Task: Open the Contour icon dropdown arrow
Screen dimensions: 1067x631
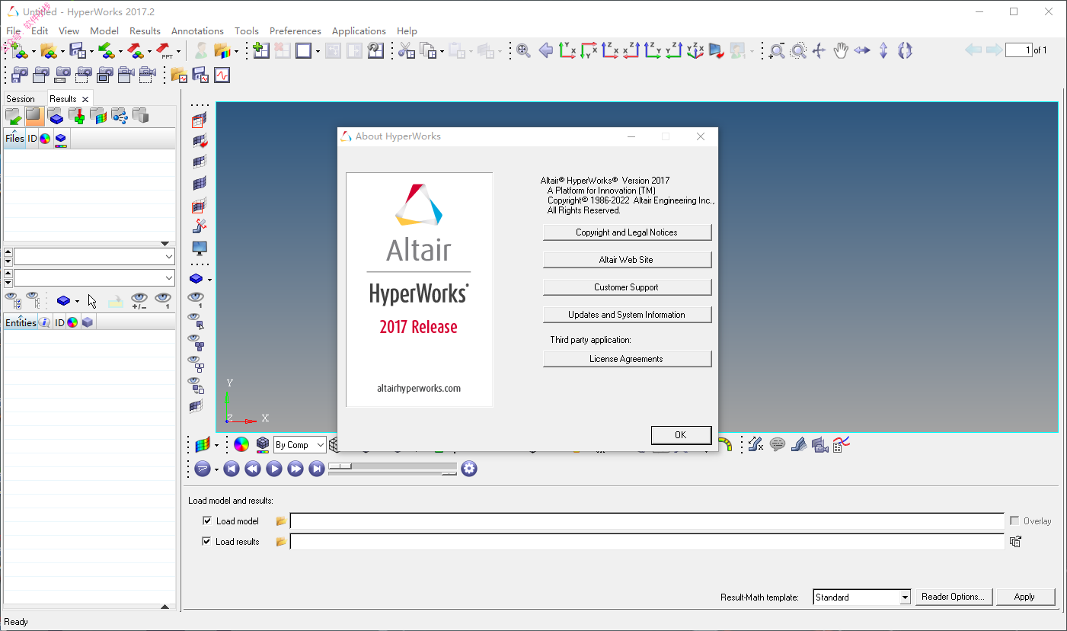Action: (216, 446)
